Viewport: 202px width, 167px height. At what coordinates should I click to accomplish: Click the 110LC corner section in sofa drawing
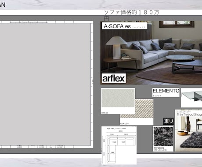(x=114, y=142)
